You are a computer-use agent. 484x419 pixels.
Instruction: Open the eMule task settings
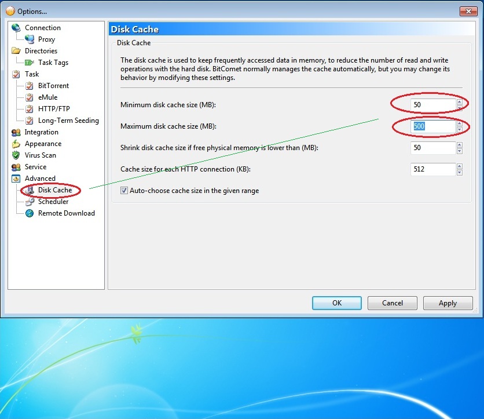coord(47,97)
